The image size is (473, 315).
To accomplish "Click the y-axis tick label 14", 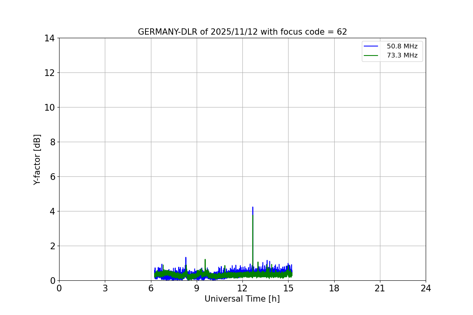I will [x=50, y=38].
